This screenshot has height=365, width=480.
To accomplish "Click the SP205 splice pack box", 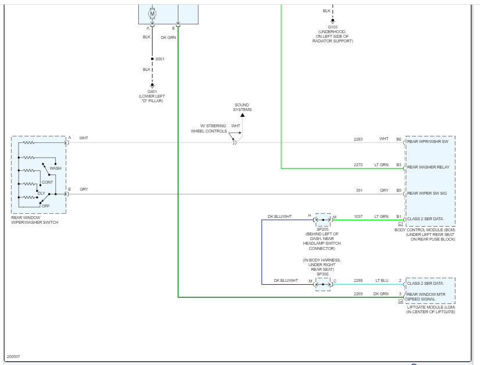I will [x=323, y=220].
